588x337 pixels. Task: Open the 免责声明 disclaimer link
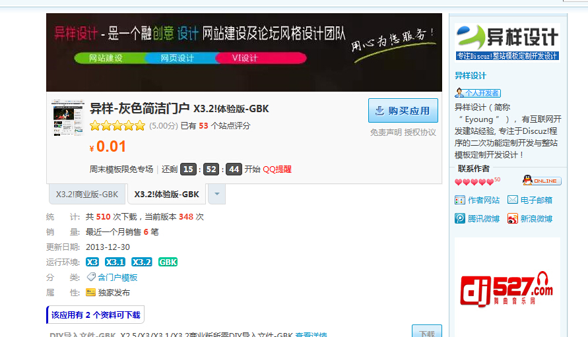(385, 133)
